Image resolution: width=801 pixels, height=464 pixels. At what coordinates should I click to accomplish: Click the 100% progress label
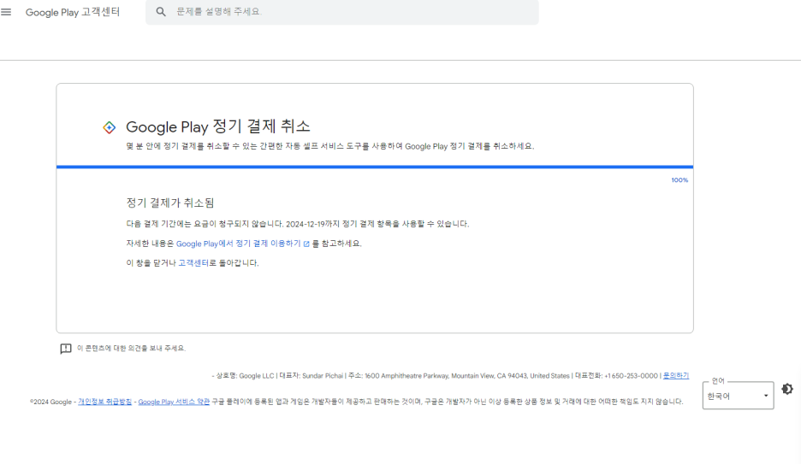tap(679, 180)
